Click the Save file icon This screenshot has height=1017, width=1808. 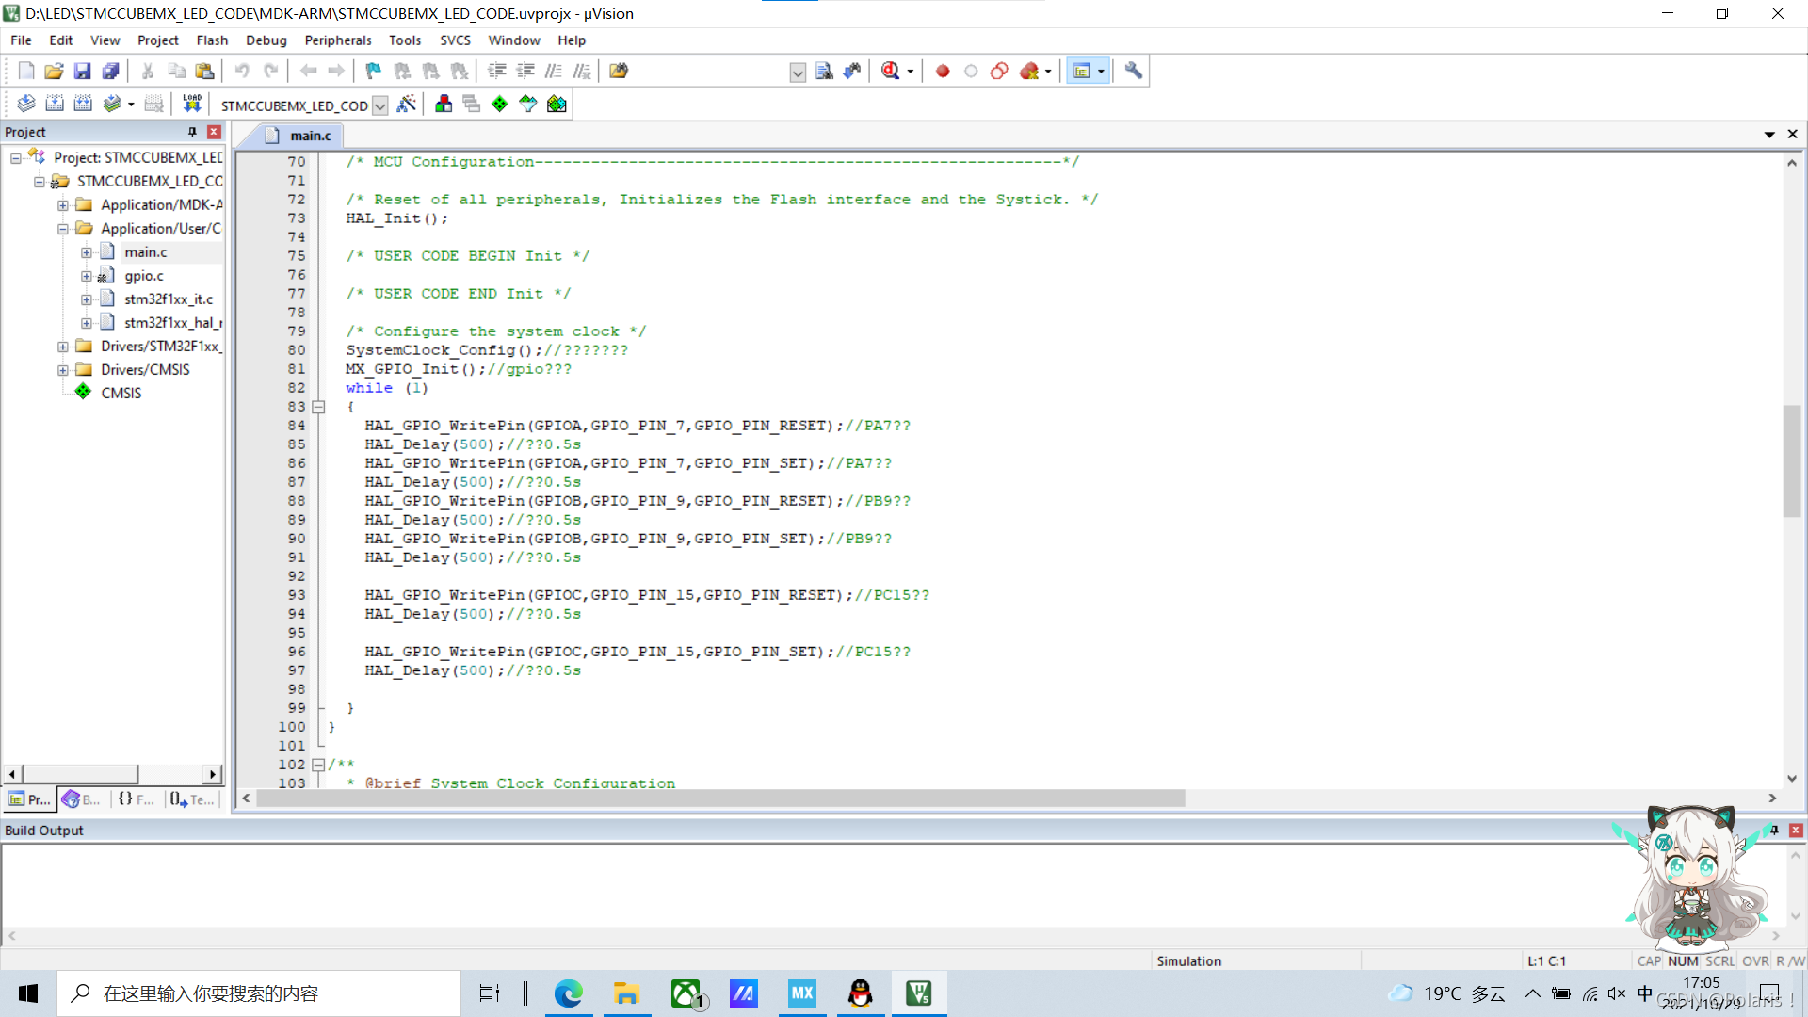point(82,71)
